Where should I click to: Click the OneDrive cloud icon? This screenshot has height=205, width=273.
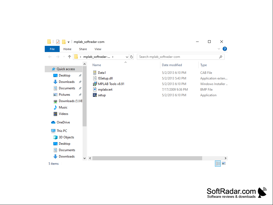[53, 122]
